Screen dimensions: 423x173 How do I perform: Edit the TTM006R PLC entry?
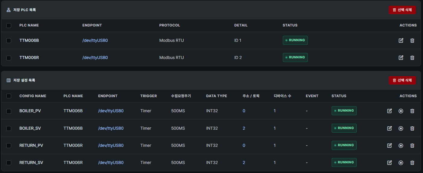pos(401,57)
